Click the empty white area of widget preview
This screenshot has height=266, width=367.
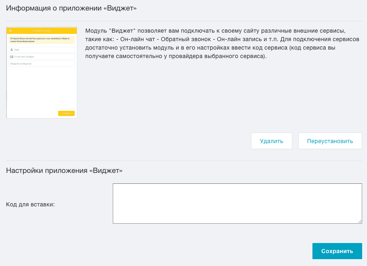(42, 89)
